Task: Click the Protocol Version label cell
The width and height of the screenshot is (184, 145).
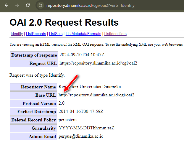Action: (33, 103)
